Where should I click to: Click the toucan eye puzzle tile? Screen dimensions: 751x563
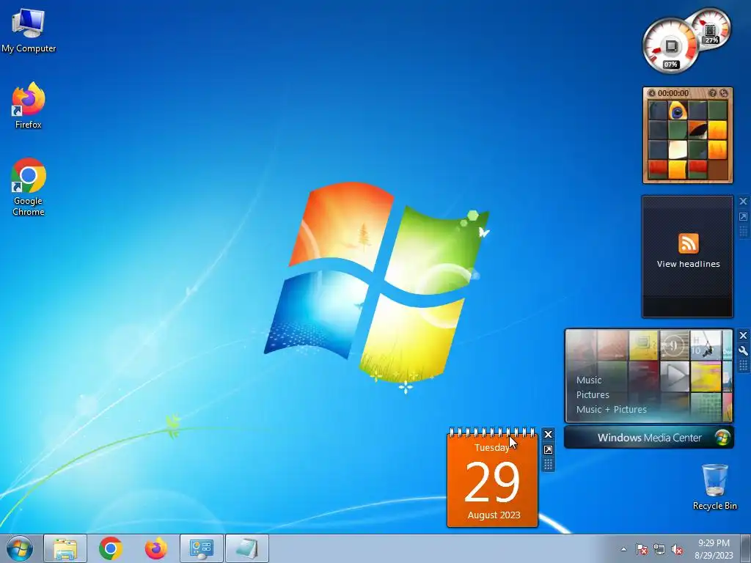tap(677, 110)
